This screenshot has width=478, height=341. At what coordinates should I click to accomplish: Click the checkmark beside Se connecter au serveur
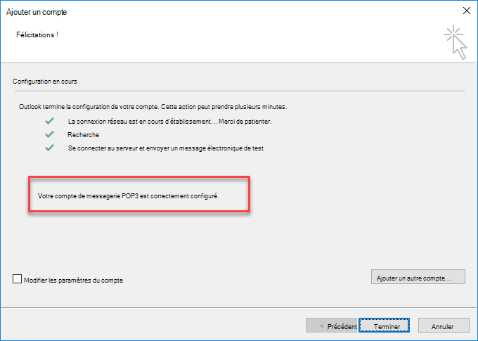[x=49, y=148]
